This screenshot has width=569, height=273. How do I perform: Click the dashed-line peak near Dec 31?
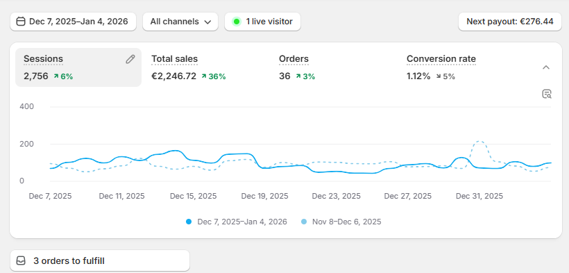479,142
